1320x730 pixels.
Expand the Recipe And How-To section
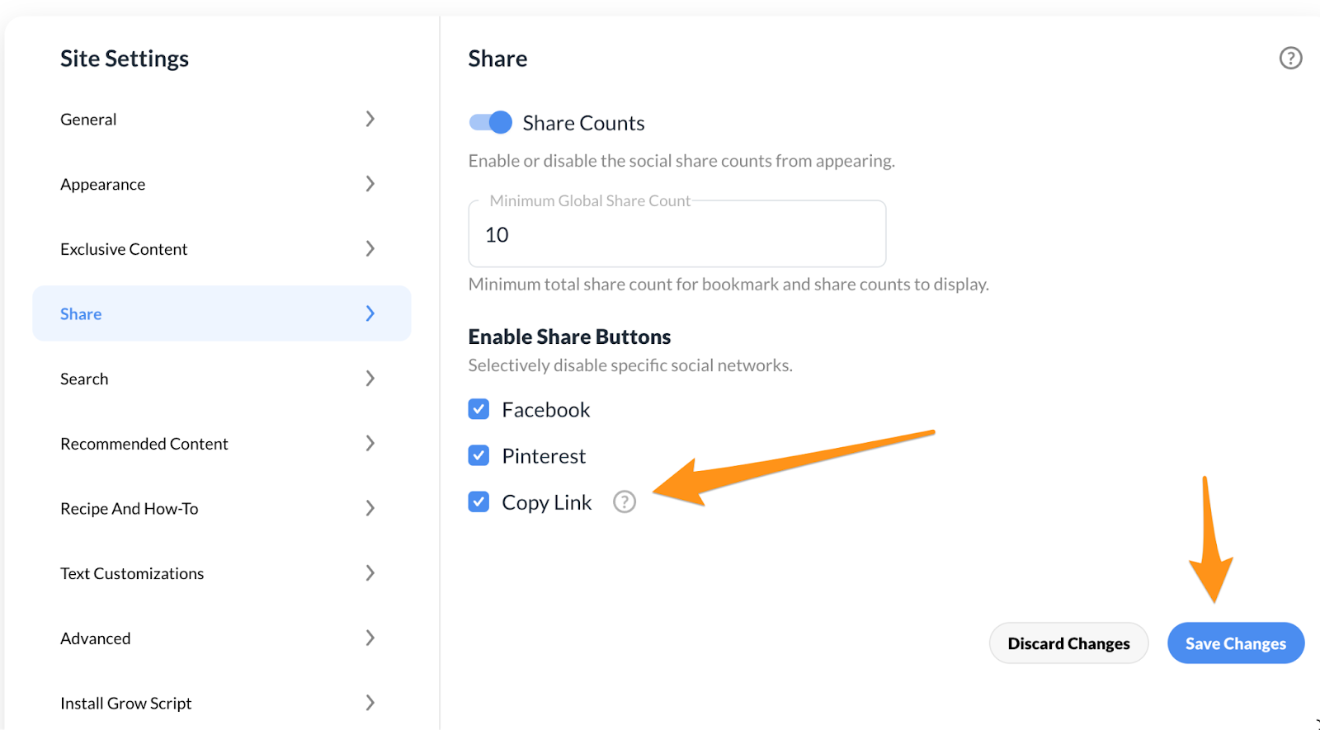(x=370, y=508)
